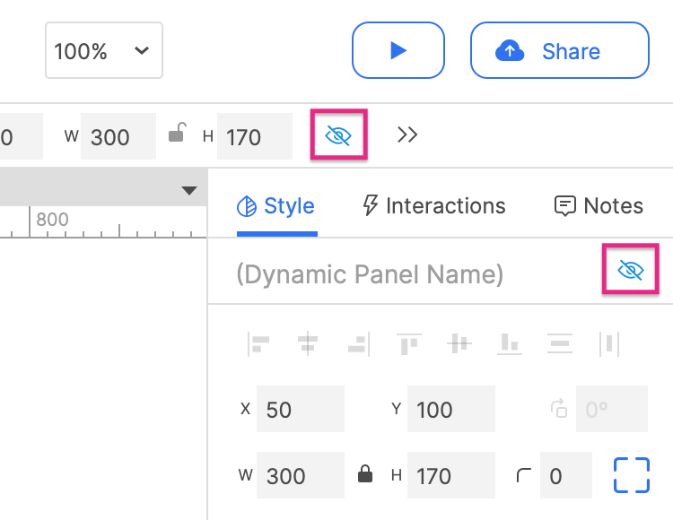Open the gray pane header dropdown triangle
673x520 pixels.
coord(188,190)
